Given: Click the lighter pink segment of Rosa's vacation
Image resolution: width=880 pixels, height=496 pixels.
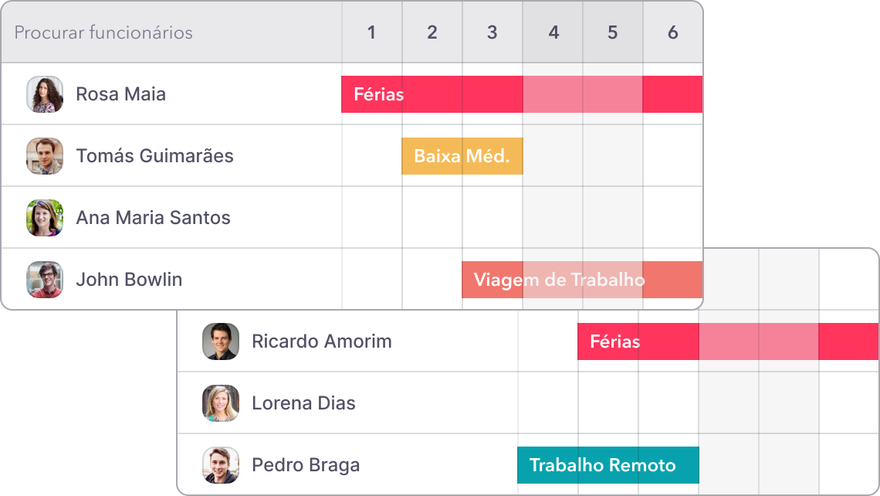Looking at the screenshot, I should (x=583, y=93).
